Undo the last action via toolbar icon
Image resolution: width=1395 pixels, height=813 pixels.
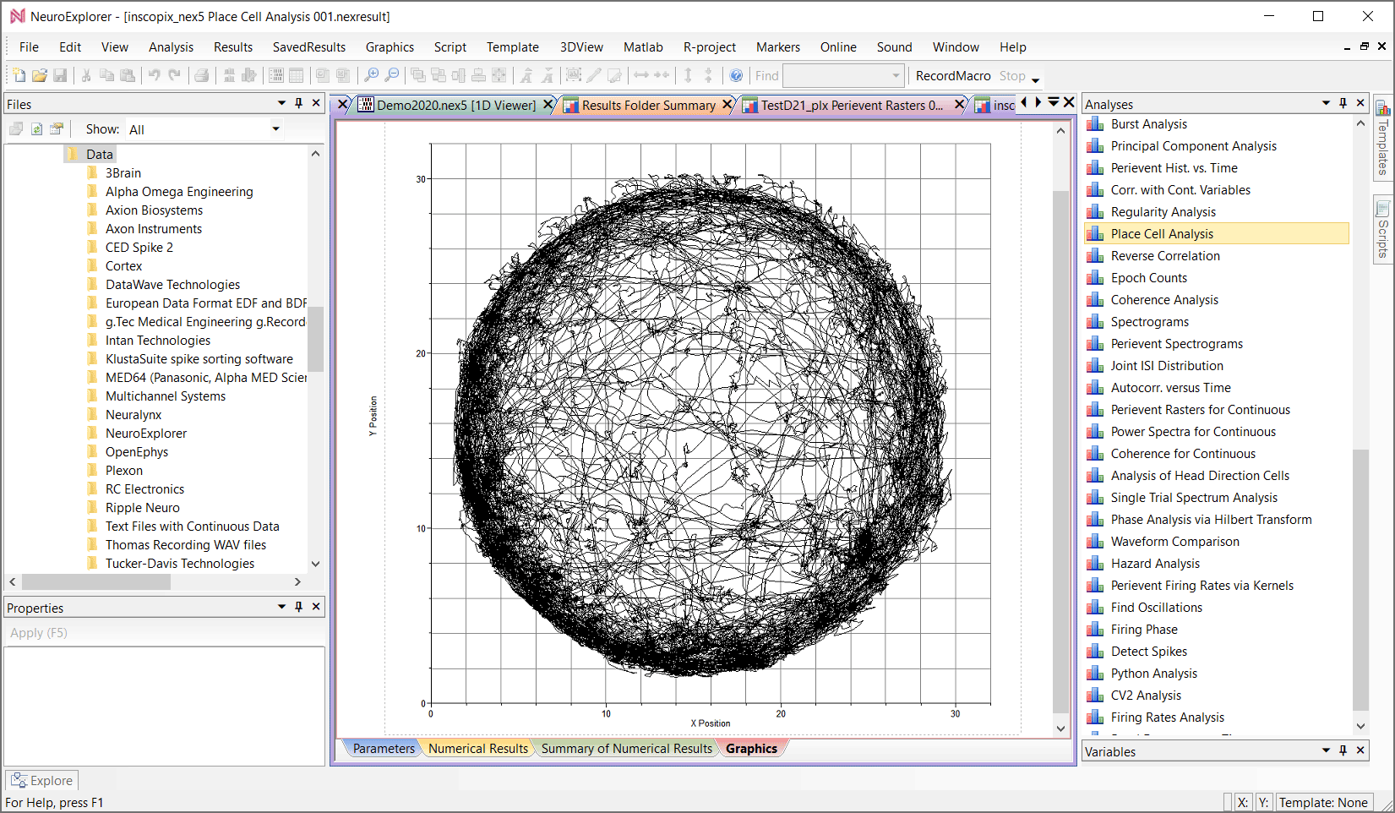pos(154,75)
